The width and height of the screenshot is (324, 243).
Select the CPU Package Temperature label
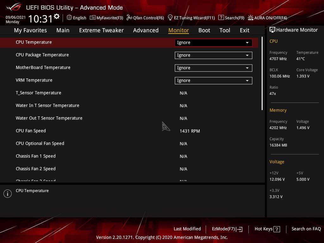[x=42, y=55]
